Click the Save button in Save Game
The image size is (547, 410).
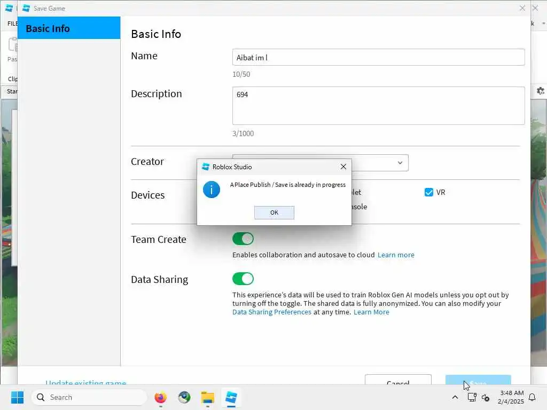point(478,380)
